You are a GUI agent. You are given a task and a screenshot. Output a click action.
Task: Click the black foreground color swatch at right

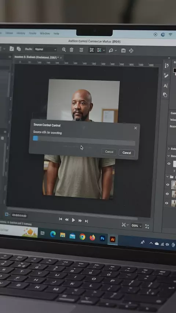(175, 70)
